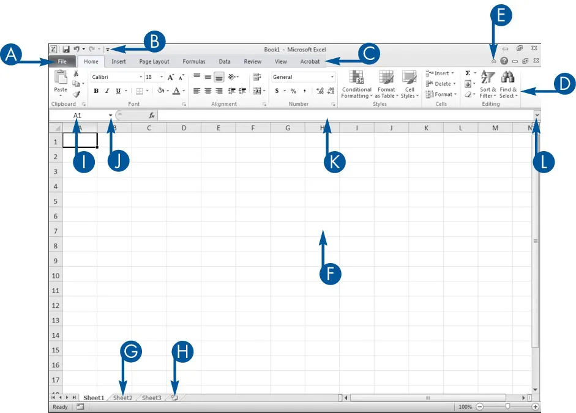Open Conditional Formatting in Styles group
This screenshot has width=576, height=413.
(356, 84)
